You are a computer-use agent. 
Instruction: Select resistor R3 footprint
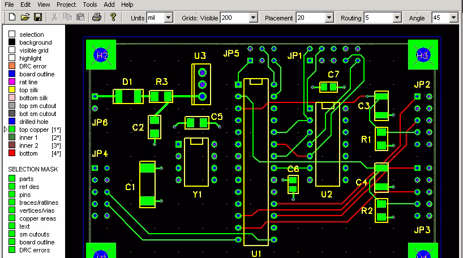coord(161,96)
